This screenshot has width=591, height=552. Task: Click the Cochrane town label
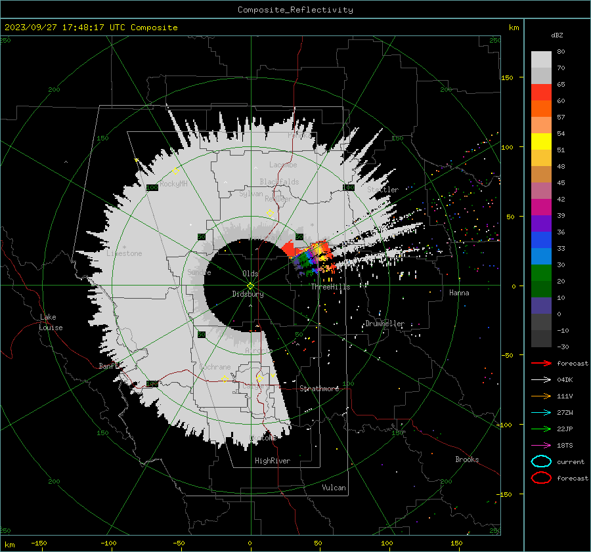point(215,367)
